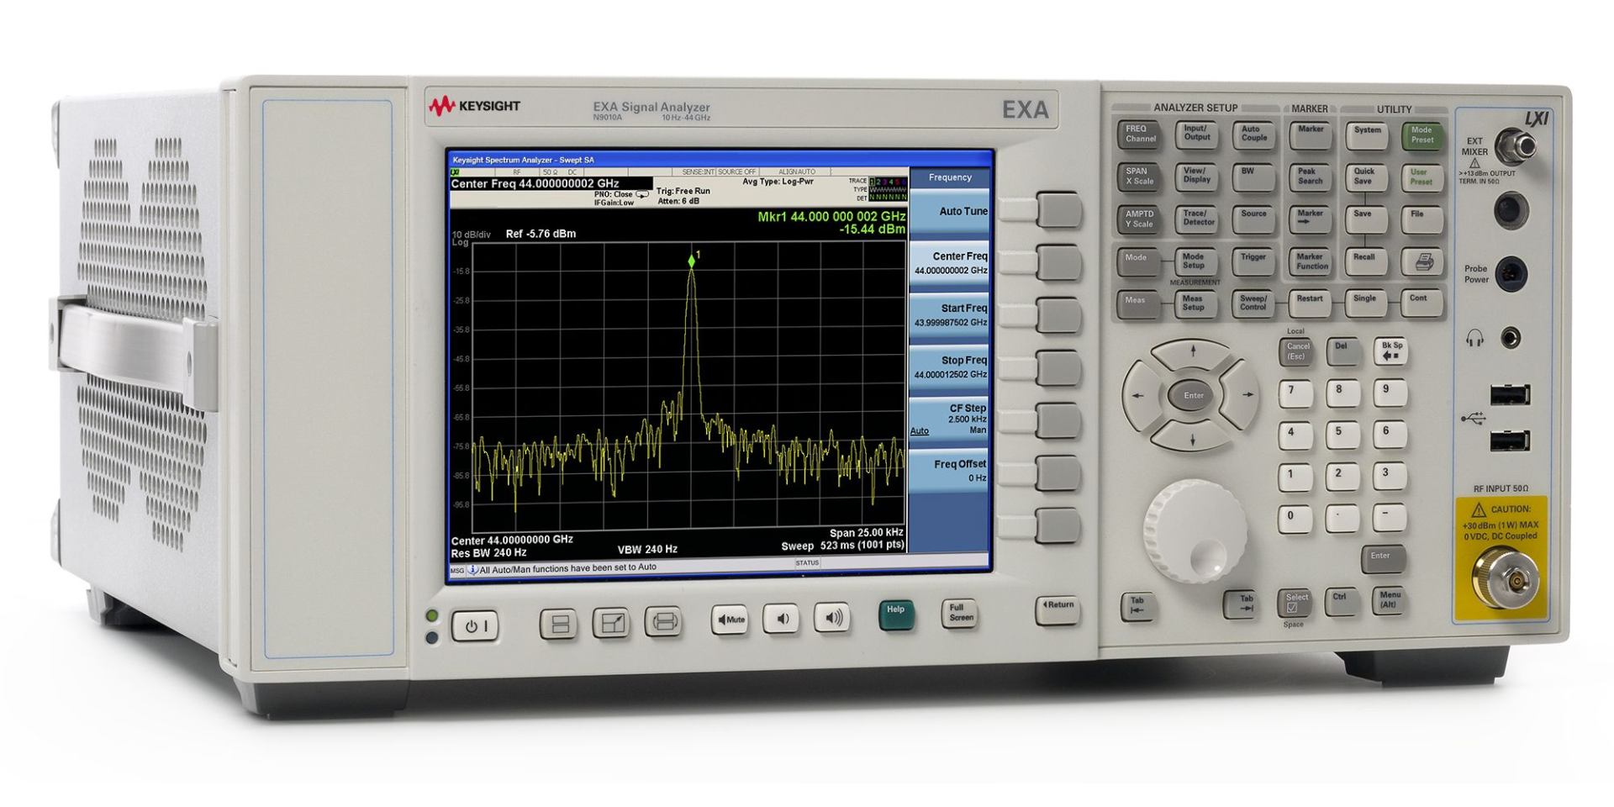Click the FREQ Channel key
1614x807 pixels.
(1140, 135)
